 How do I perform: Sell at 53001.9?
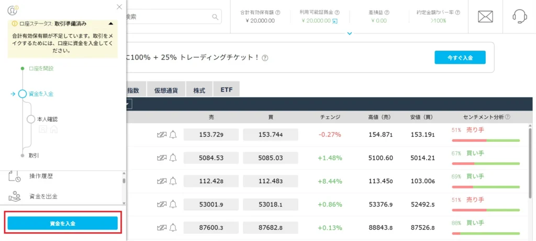click(211, 204)
